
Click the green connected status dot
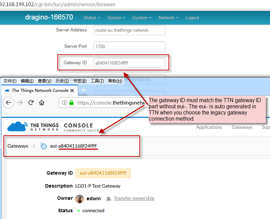[79, 210]
